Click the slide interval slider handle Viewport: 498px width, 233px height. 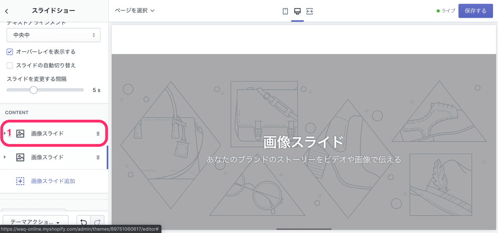tap(34, 90)
